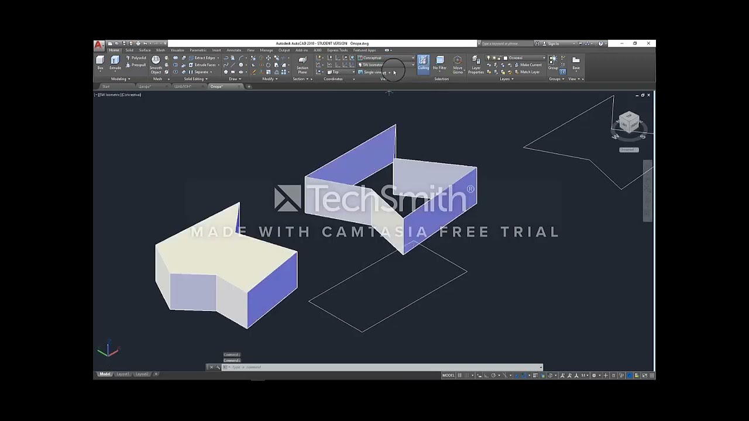Click the Make Current layer button
The image size is (749, 421).
pyautogui.click(x=528, y=65)
